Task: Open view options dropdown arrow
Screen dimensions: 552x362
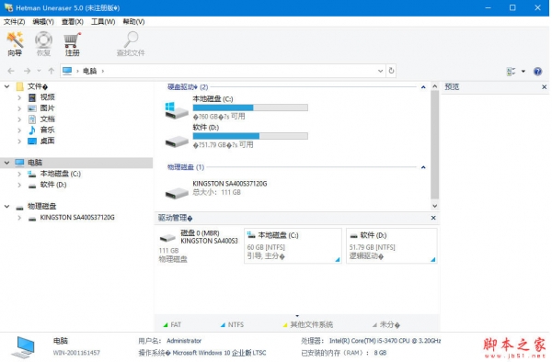Action: [x=523, y=72]
